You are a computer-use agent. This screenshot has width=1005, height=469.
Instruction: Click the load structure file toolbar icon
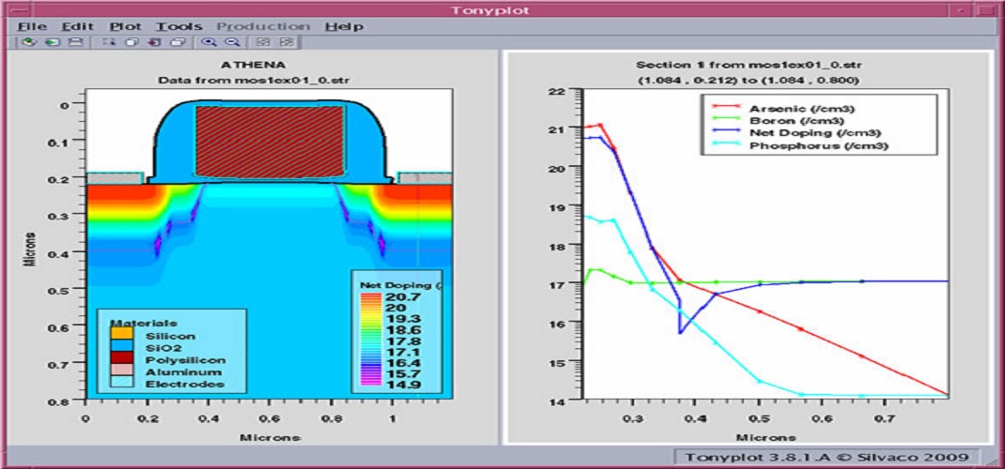tap(29, 42)
